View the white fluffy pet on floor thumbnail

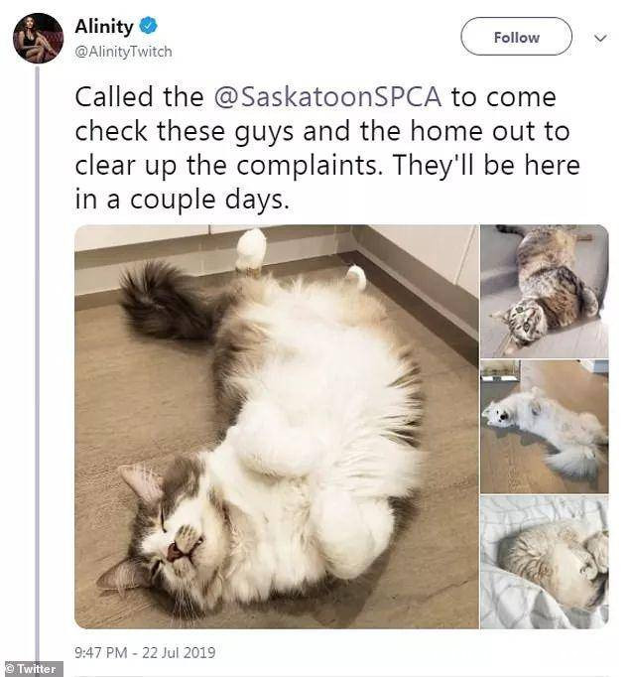tap(544, 427)
